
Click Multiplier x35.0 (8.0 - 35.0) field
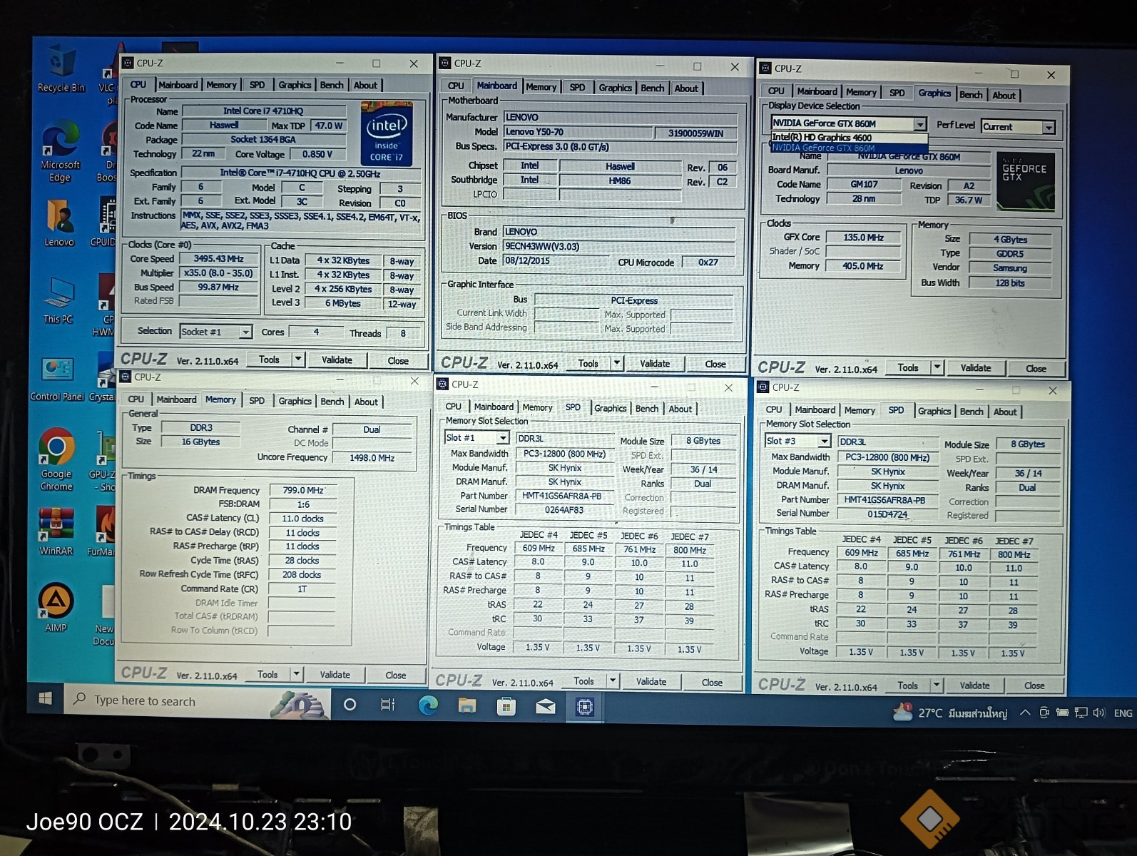point(218,273)
